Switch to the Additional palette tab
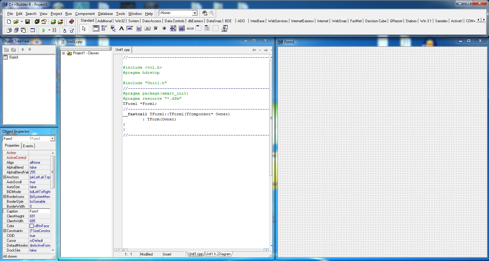The image size is (489, 261). 105,21
